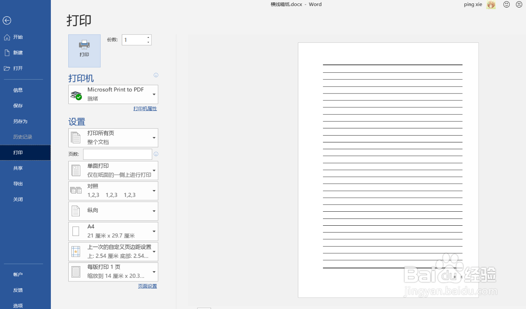Select 打开 Open in sidebar
526x309 pixels.
(x=25, y=68)
